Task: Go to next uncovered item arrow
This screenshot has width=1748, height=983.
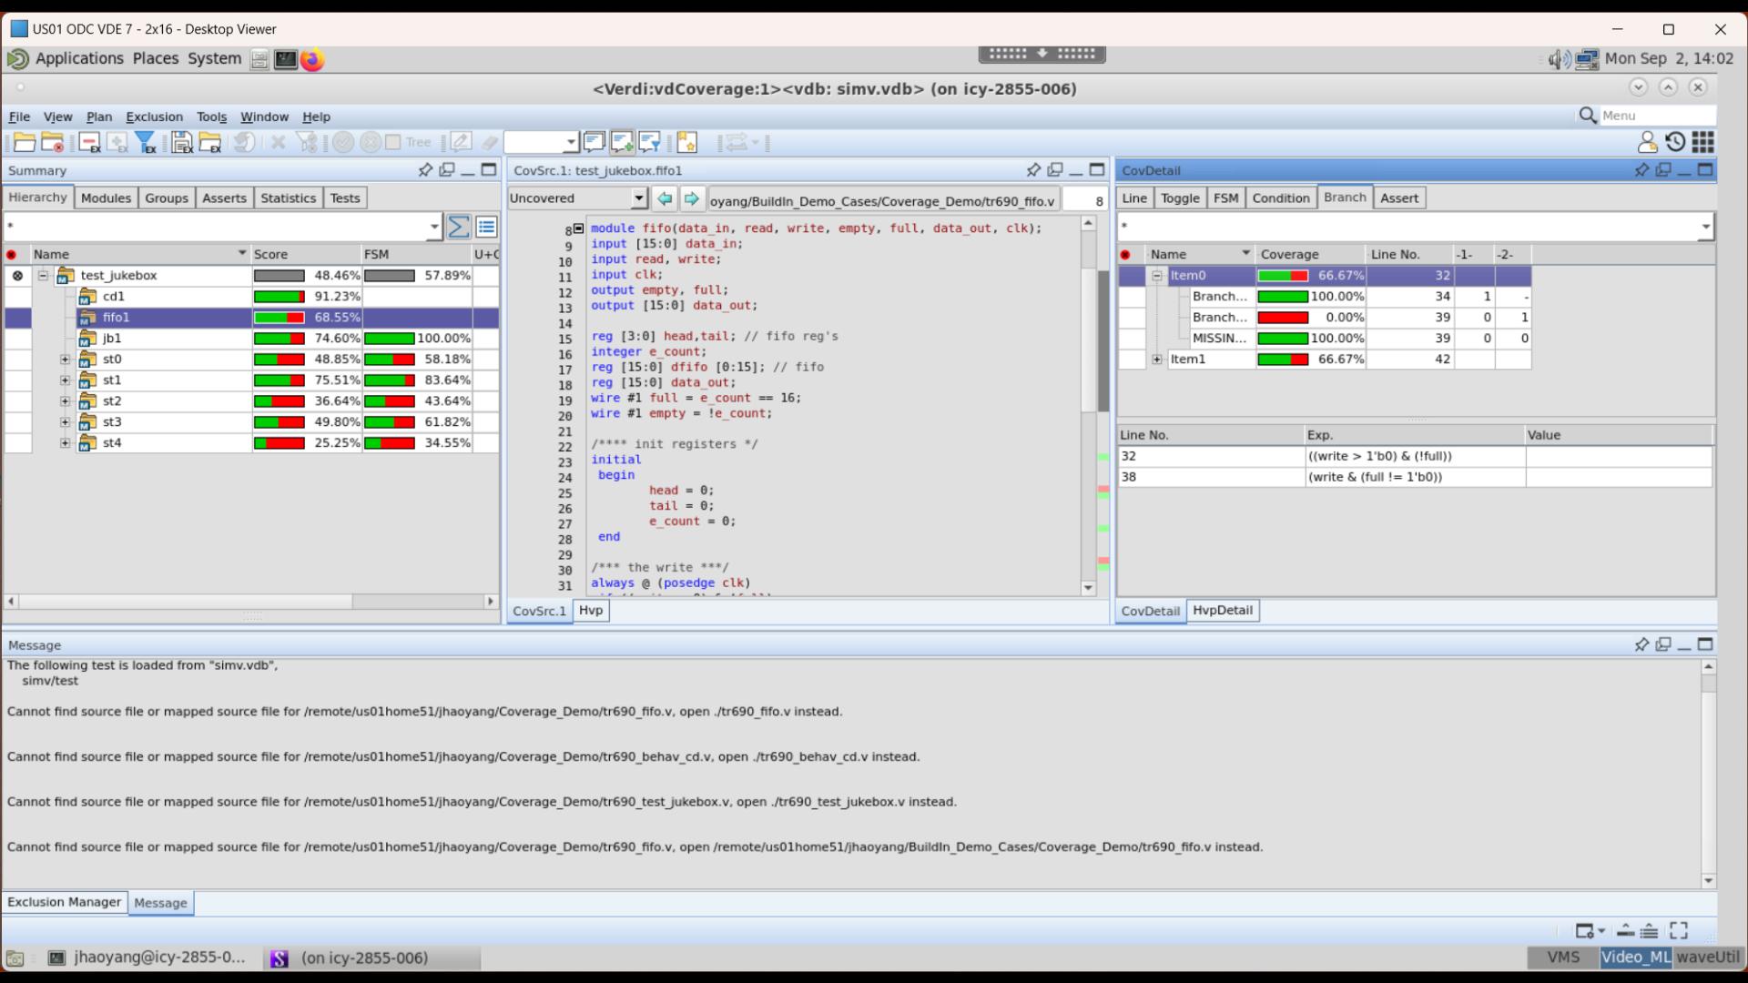Action: pos(692,198)
